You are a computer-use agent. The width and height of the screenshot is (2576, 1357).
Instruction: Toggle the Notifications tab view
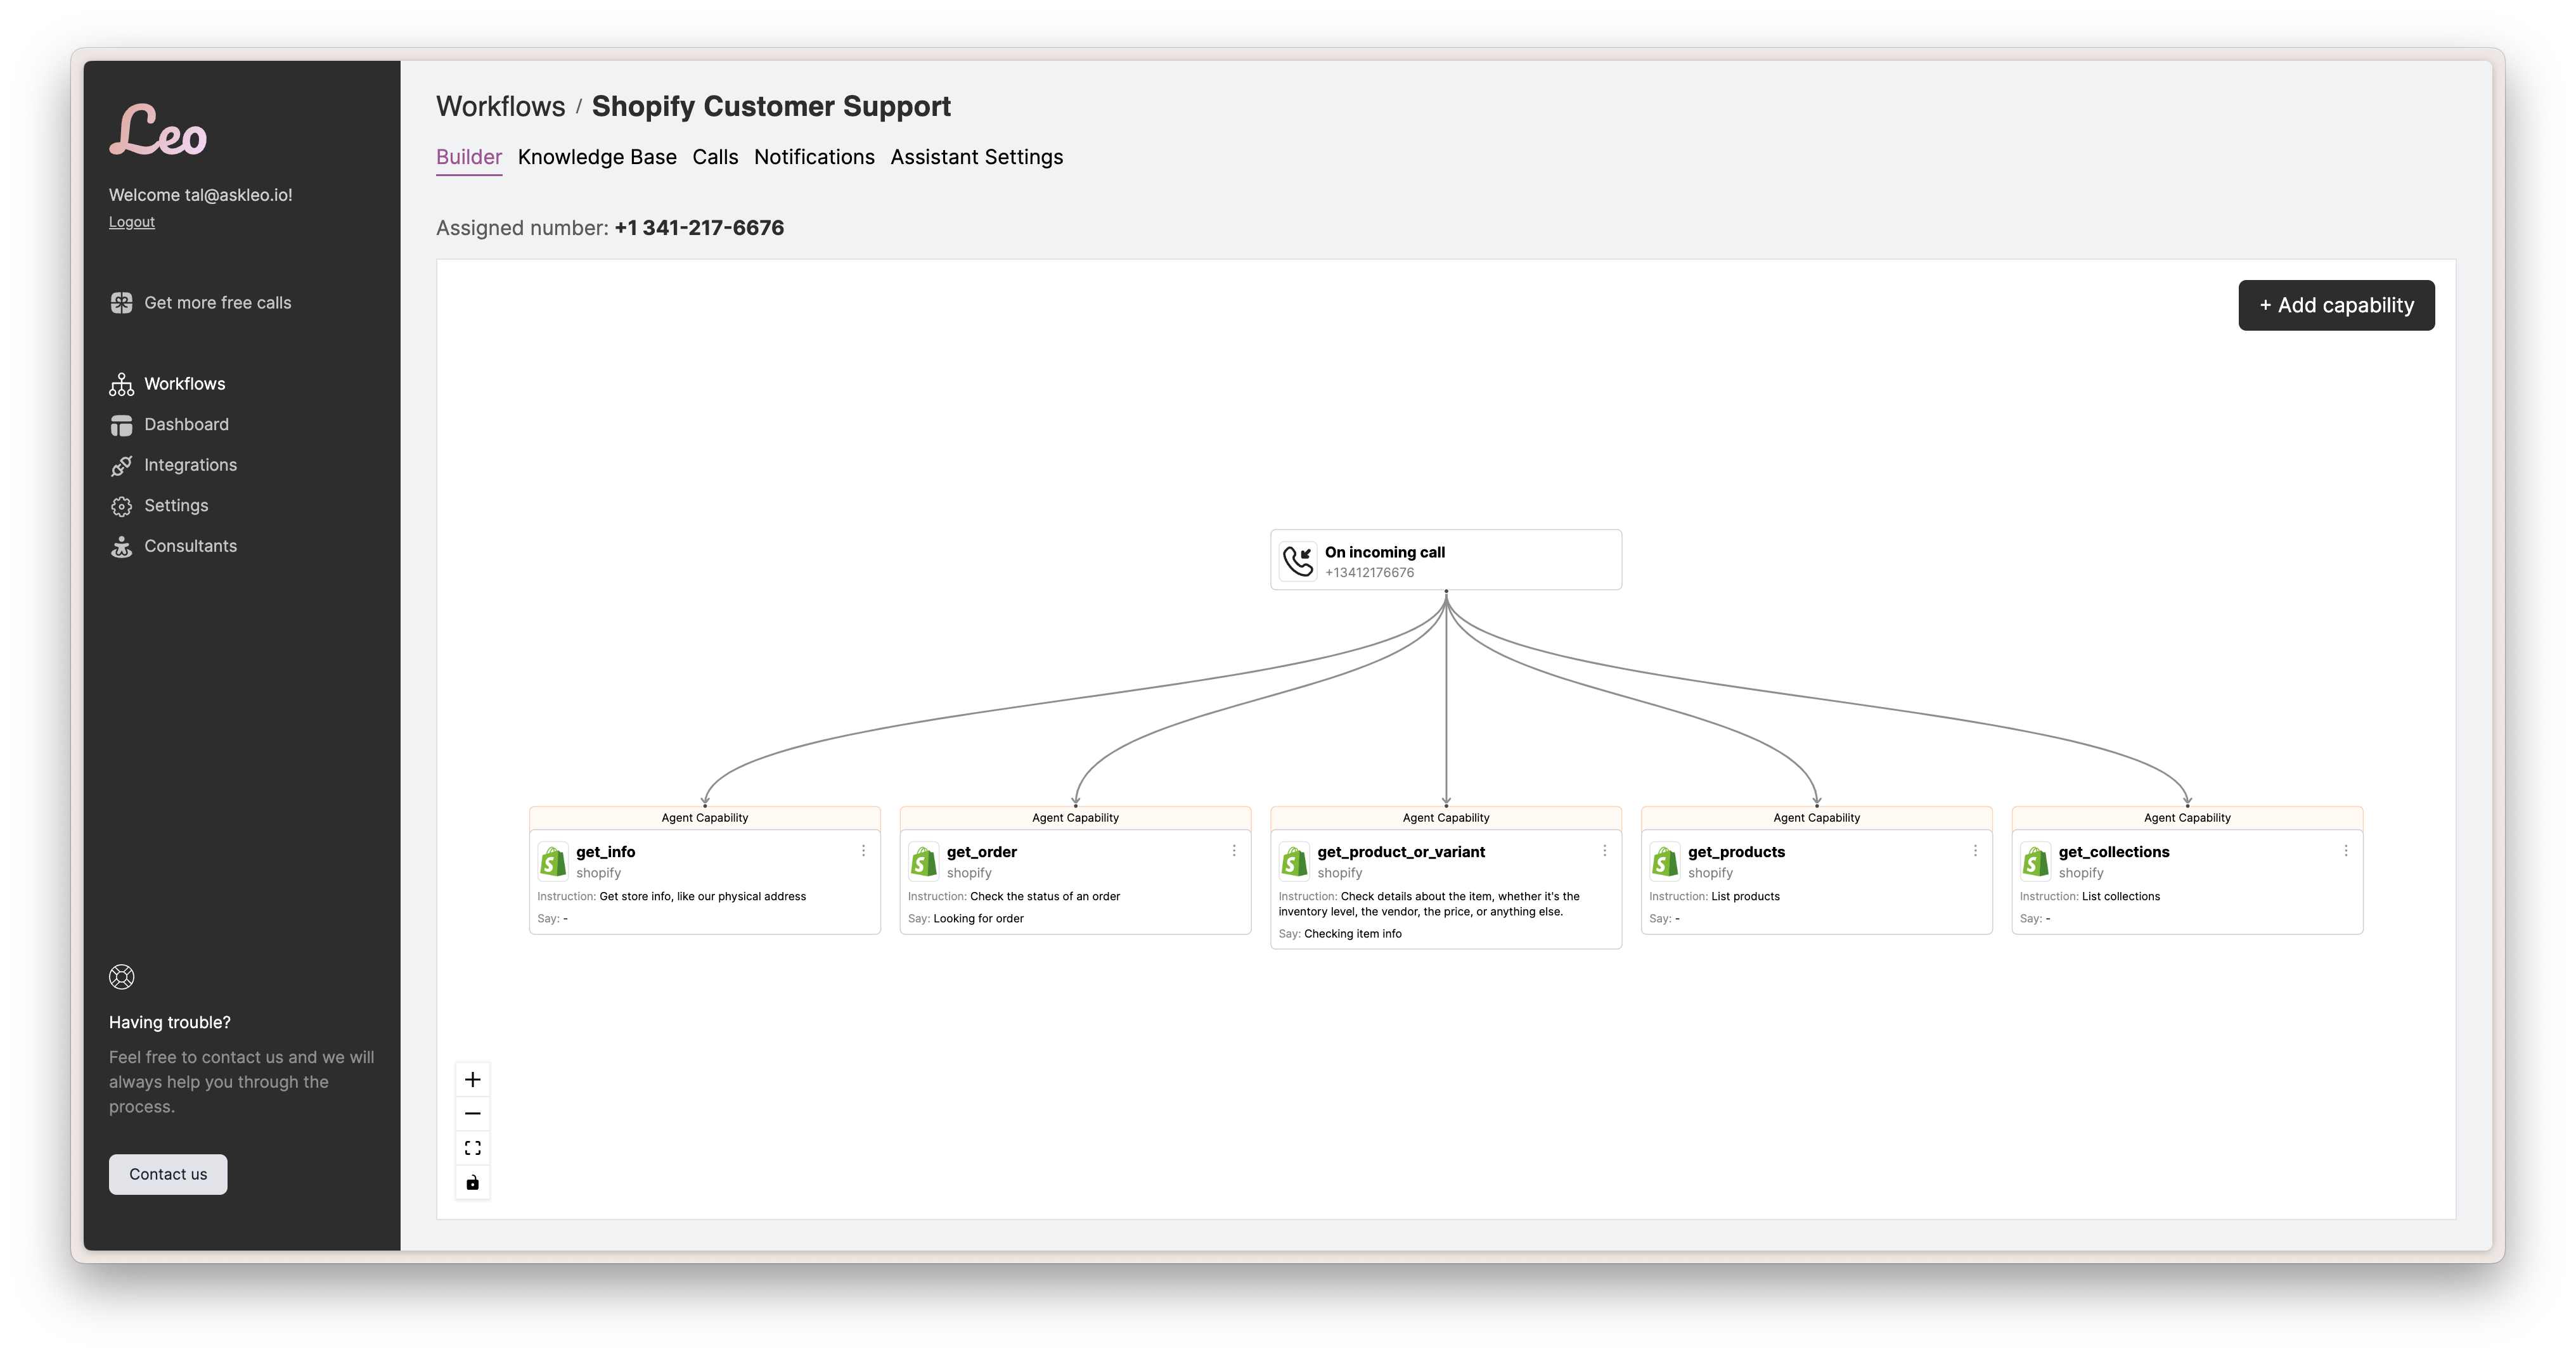815,156
